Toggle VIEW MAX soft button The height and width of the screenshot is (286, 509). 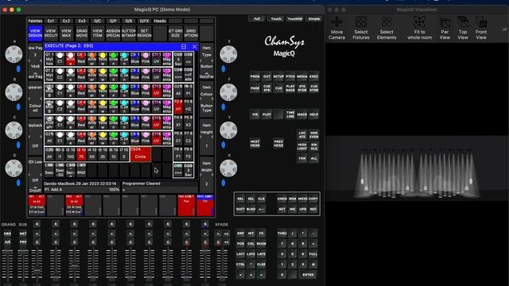66,33
